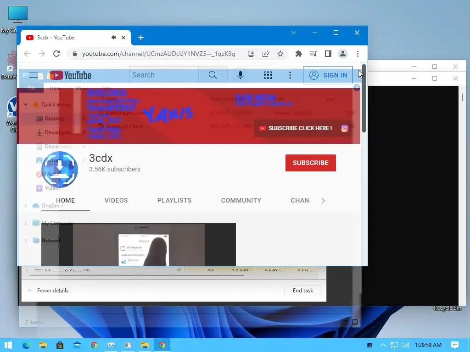The width and height of the screenshot is (470, 352).
Task: Click black console window scrollbar
Action: pyautogui.click(x=462, y=97)
